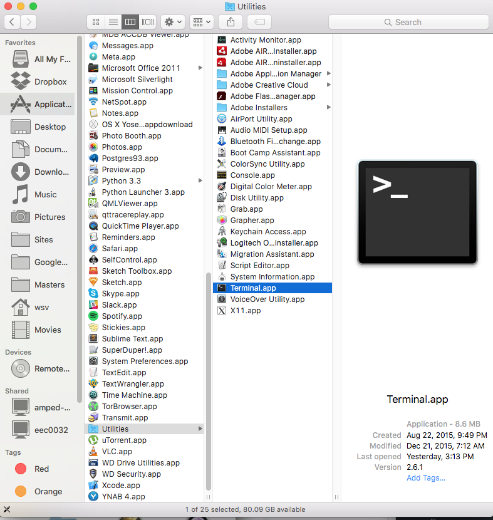Expand the Python 3.3 folder arrow
The width and height of the screenshot is (493, 520).
coord(200,180)
